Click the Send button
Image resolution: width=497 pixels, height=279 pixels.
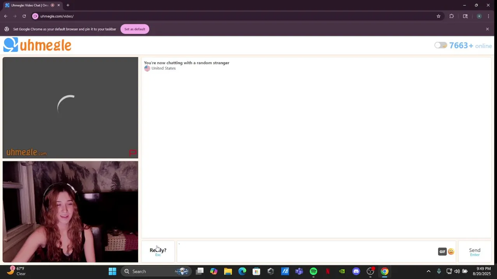pos(474,252)
